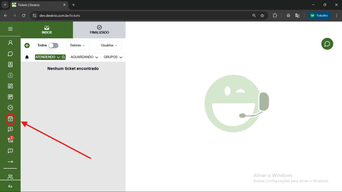This screenshot has width=342, height=192.
Task: Click the brain icon in the sidebar
Action: [x=10, y=75]
